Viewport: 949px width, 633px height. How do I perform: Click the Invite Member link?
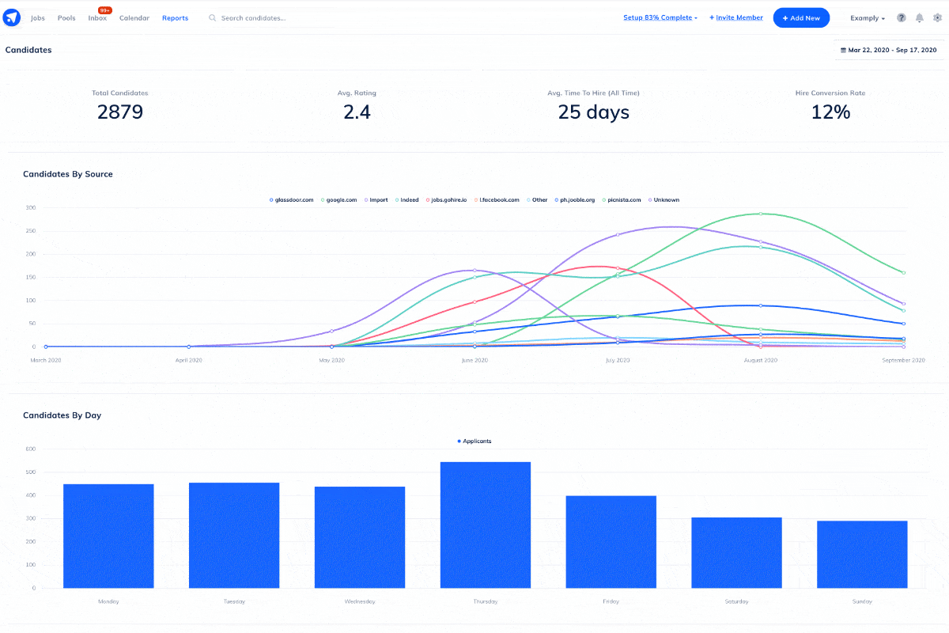pyautogui.click(x=735, y=17)
